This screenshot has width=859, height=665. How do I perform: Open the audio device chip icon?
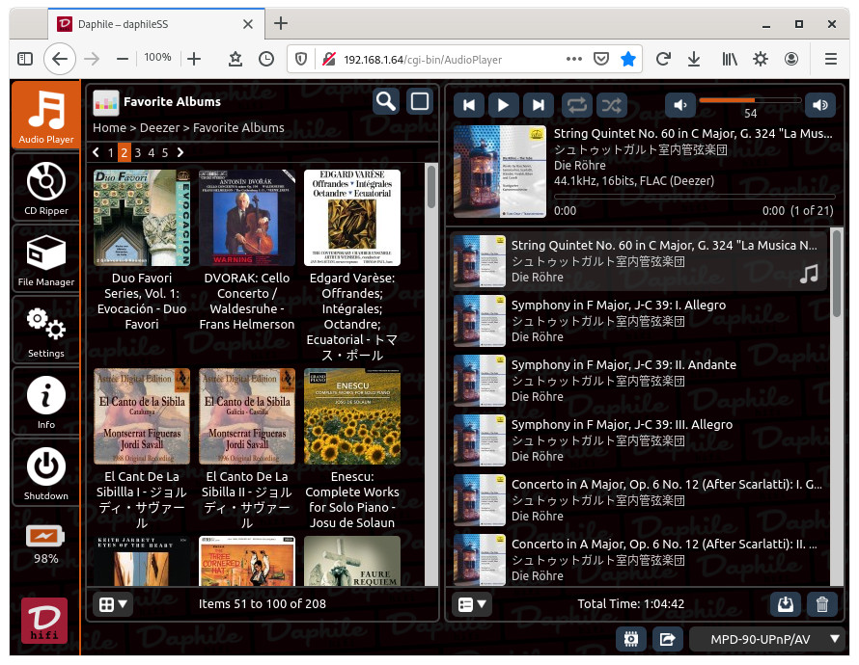click(630, 639)
